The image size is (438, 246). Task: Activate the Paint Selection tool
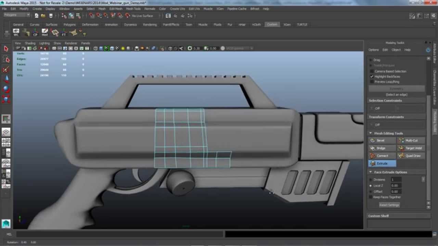click(6, 69)
